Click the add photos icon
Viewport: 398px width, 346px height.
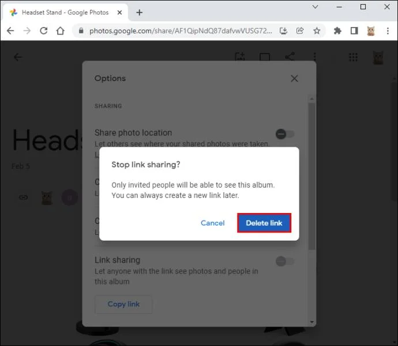click(240, 57)
